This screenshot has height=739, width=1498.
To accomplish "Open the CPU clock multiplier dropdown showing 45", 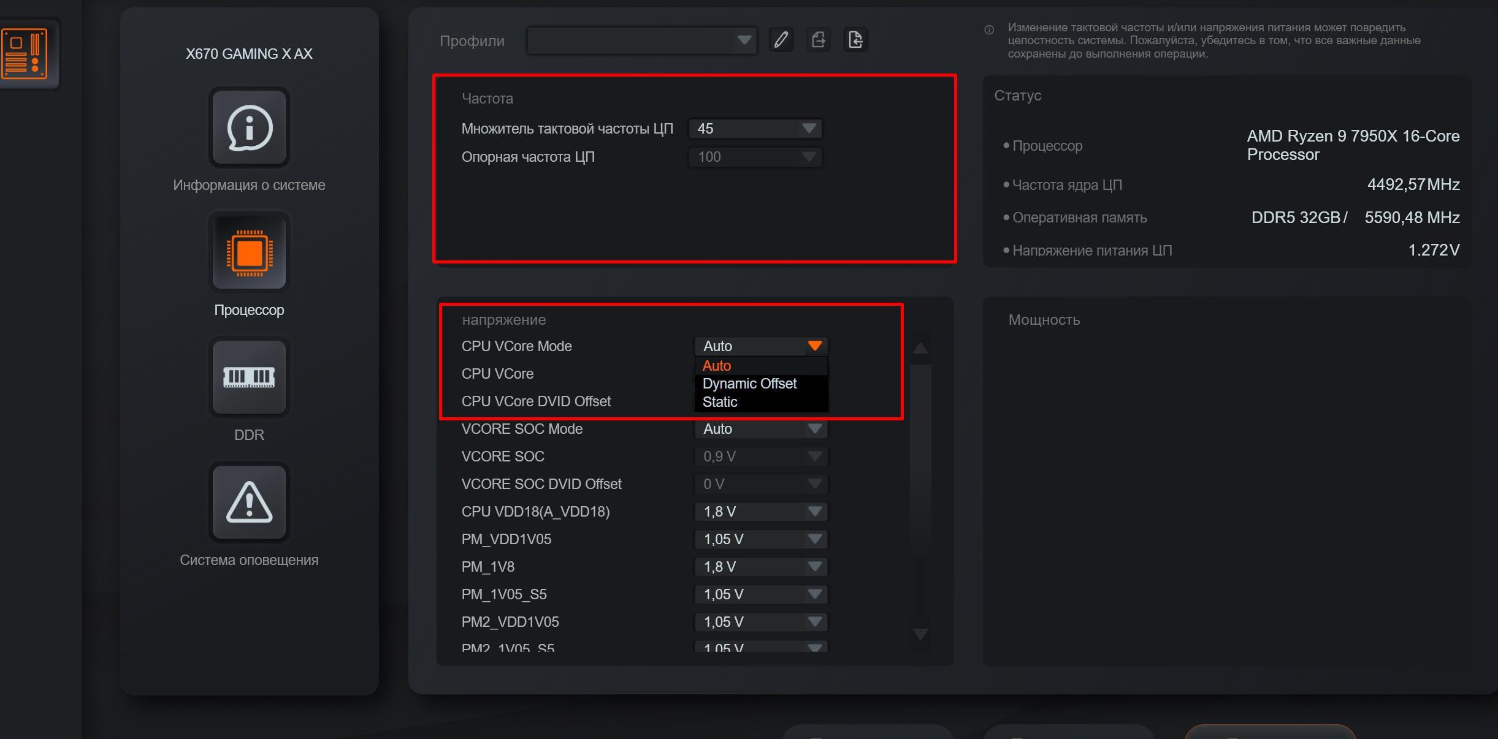I will (x=755, y=129).
